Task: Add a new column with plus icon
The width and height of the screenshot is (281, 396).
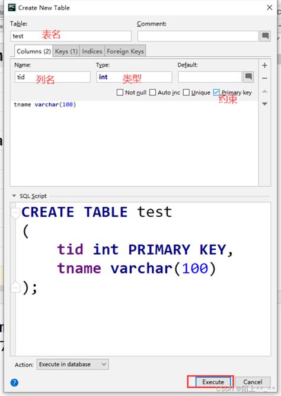Action: 264,65
